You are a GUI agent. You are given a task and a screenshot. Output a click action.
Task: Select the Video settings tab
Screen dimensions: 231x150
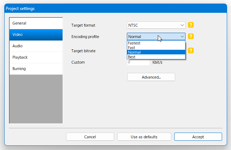coord(36,34)
